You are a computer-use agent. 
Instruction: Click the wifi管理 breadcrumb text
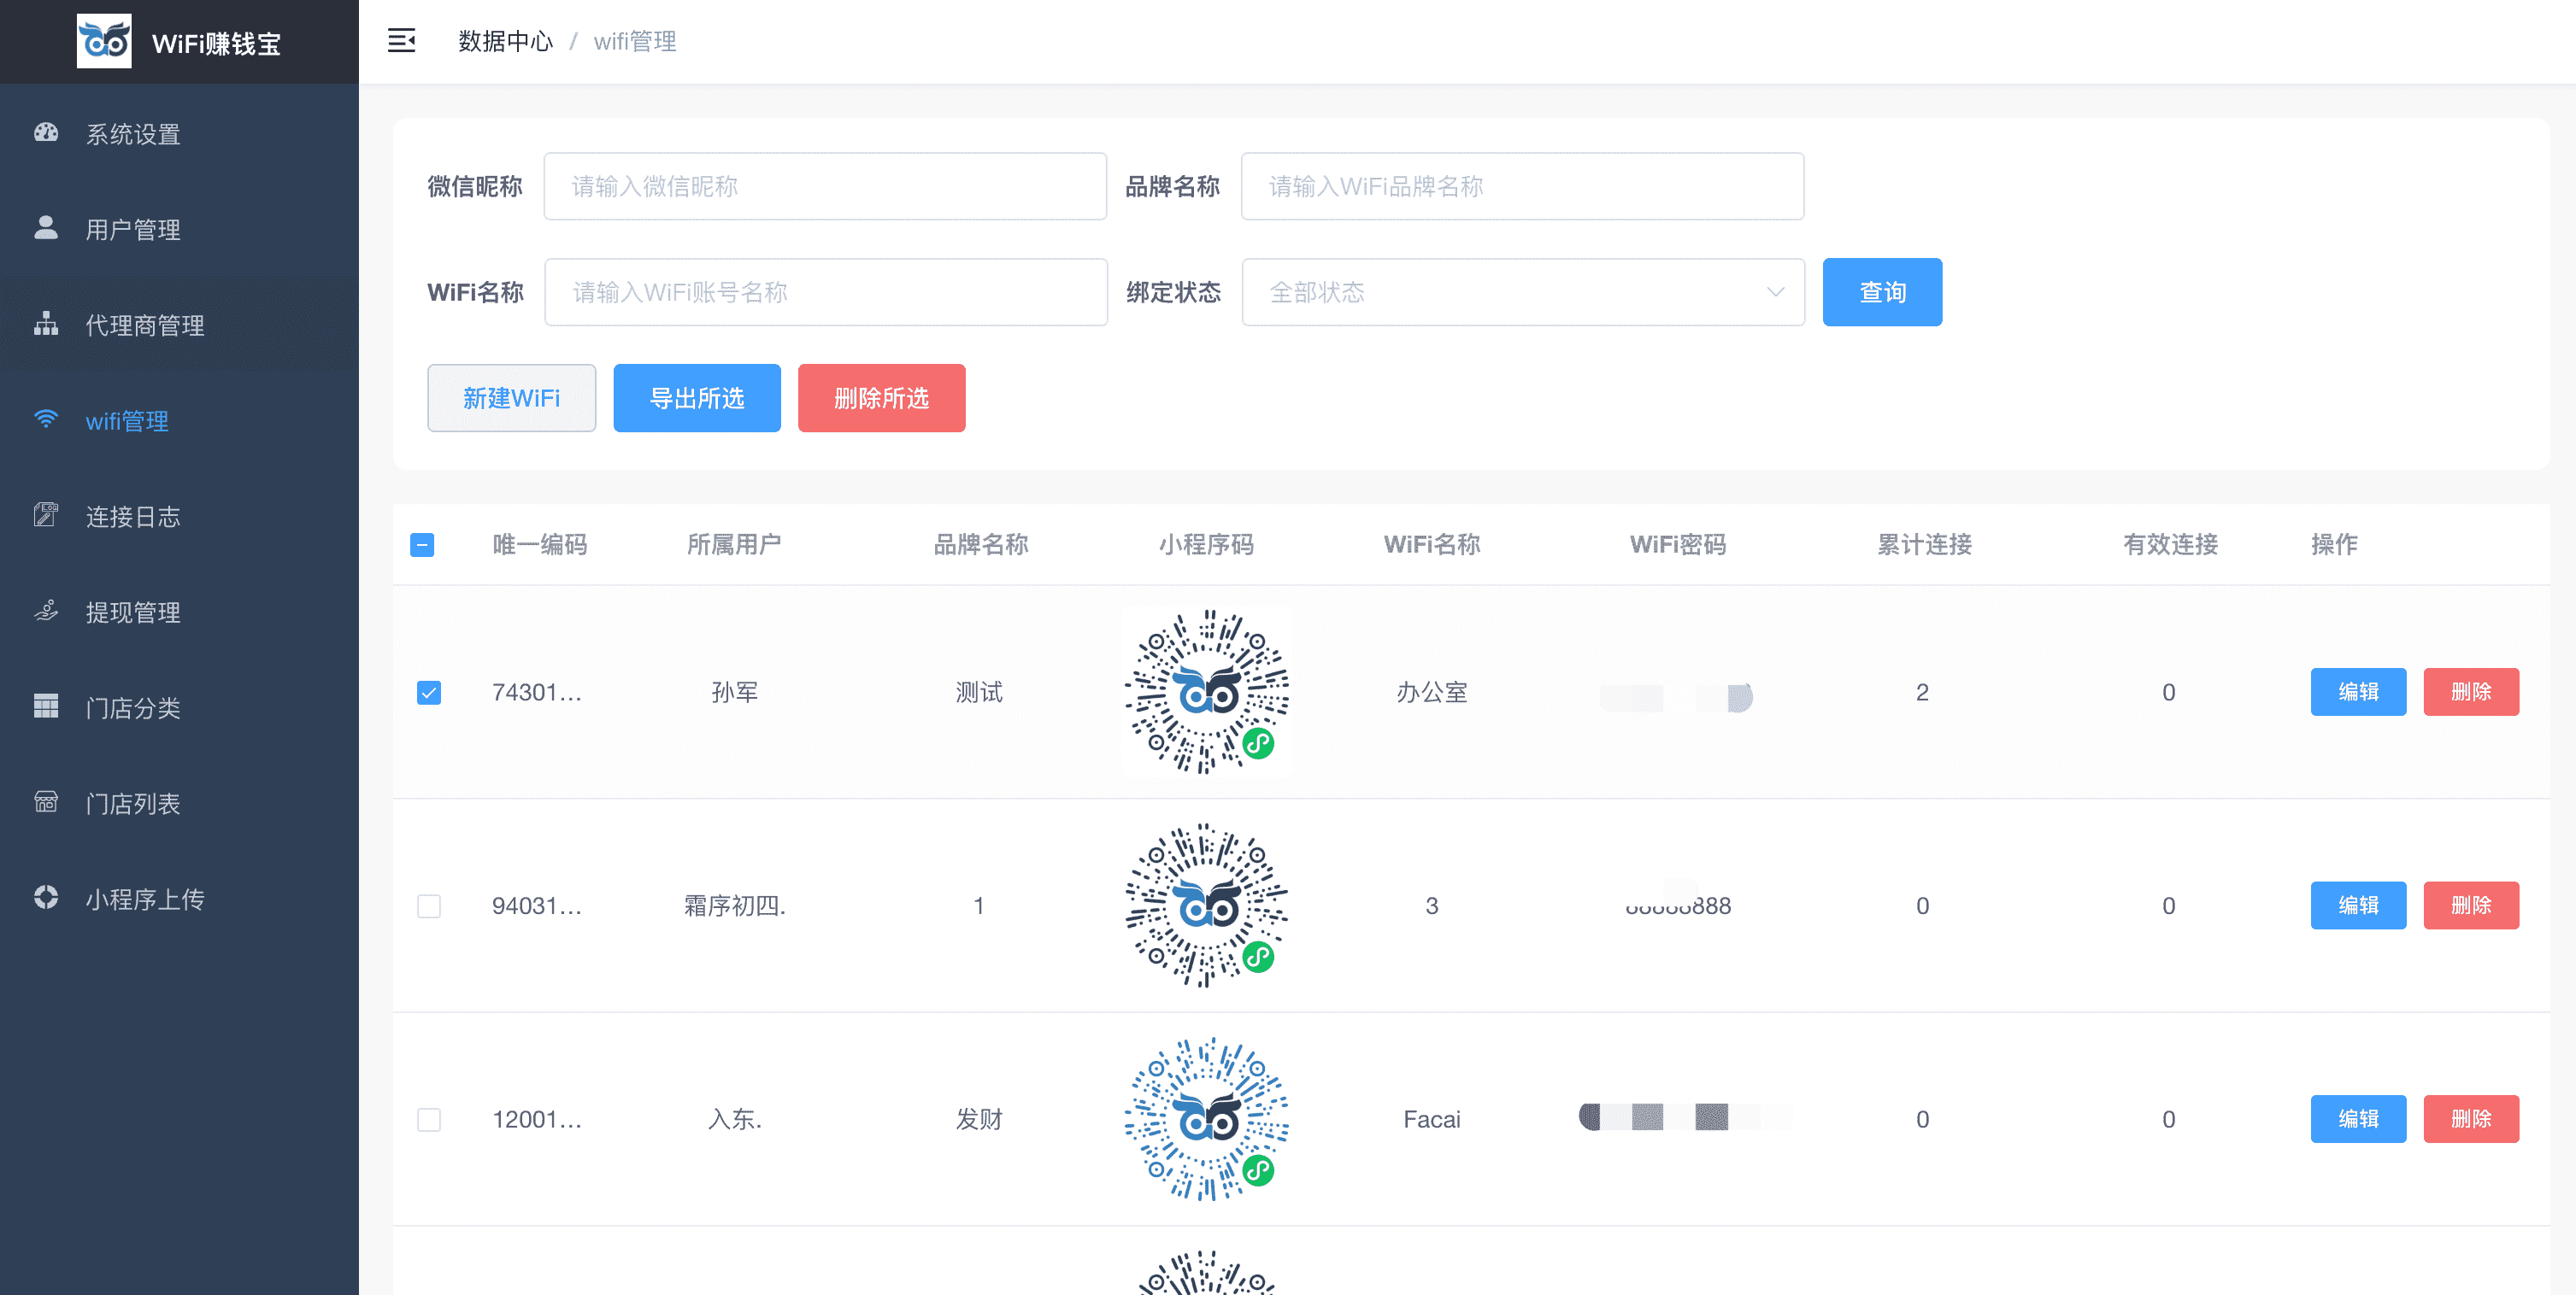click(x=635, y=41)
